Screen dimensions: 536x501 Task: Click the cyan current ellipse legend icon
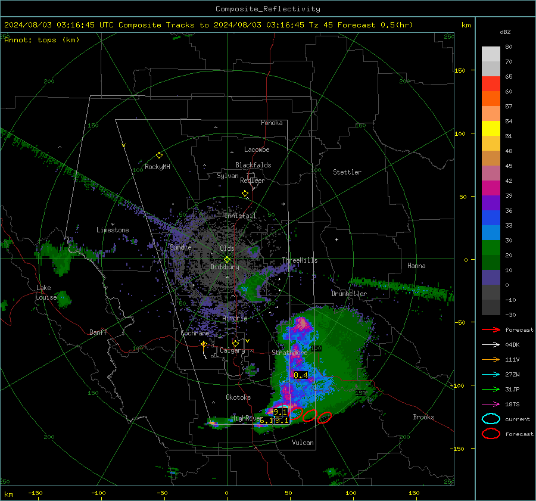(x=491, y=419)
